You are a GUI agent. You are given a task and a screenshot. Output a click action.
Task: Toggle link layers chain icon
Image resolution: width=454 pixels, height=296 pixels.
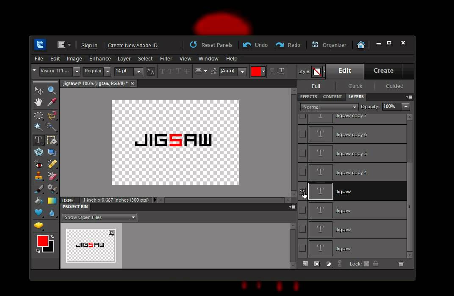pyautogui.click(x=340, y=263)
